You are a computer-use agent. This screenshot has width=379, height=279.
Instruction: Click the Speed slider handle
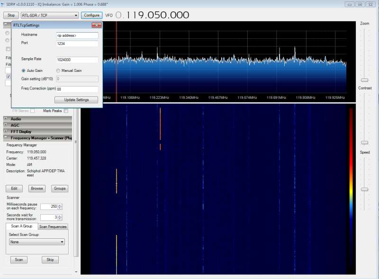pyautogui.click(x=364, y=190)
